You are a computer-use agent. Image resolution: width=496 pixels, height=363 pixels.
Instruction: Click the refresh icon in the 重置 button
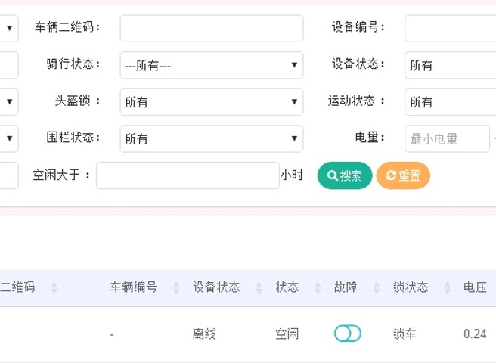point(391,175)
